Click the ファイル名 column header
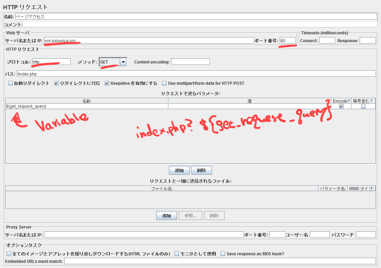Viewport: 381px width, 268px height. pos(162,189)
